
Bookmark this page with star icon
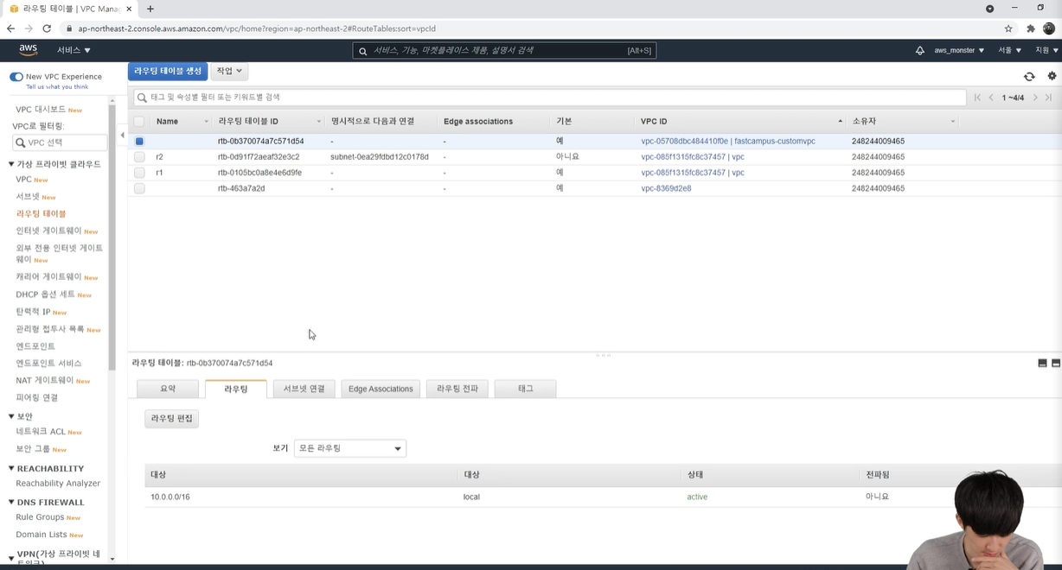click(x=1008, y=28)
